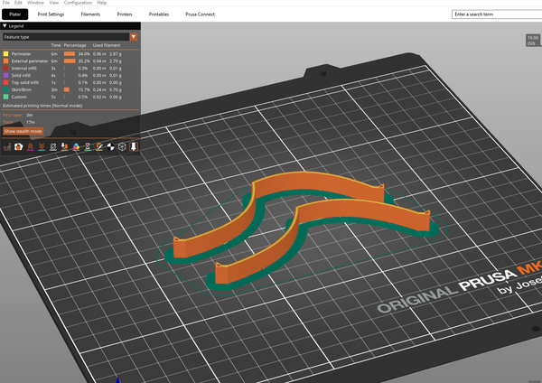Toggle Pause prints hourglass icon
The image size is (542, 383).
[88, 147]
